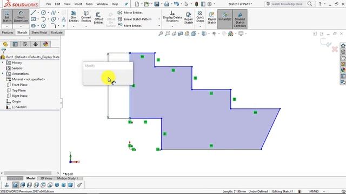The image size is (346, 194).
Task: Select Front Plane in the tree
Action: click(x=17, y=85)
